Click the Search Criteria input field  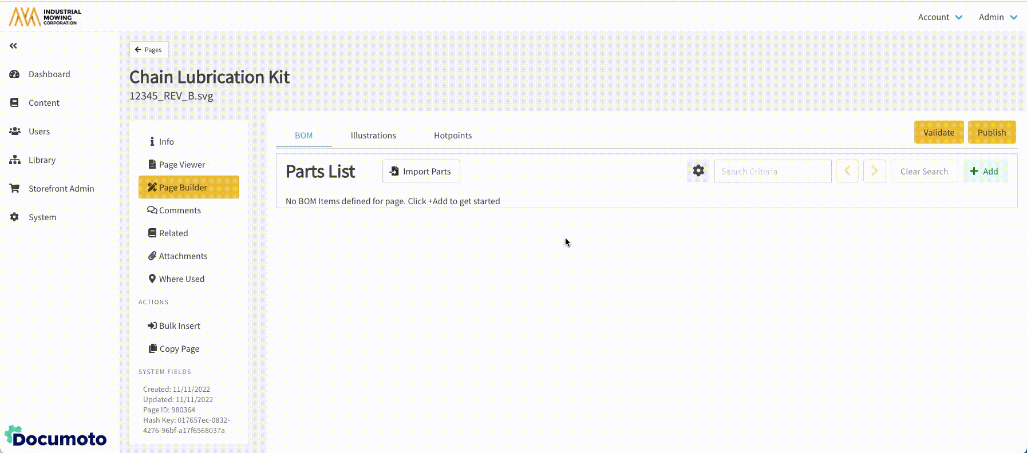772,171
